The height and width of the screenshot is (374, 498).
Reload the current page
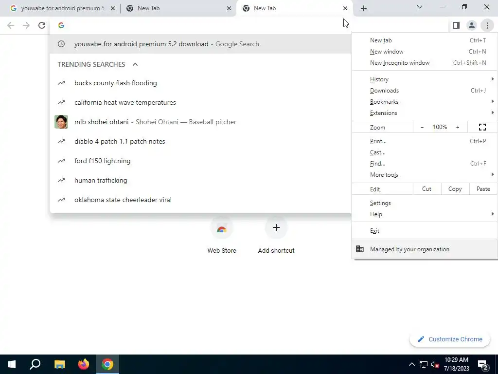tap(42, 25)
